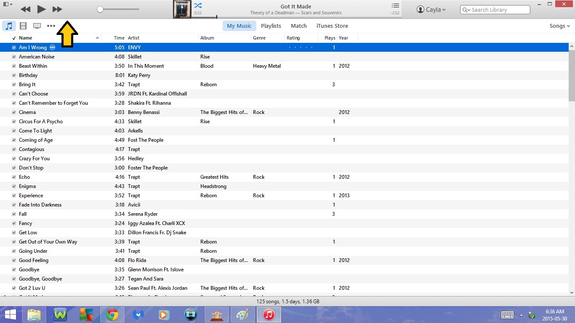Uncheck the Beast Within checkbox

(x=14, y=66)
